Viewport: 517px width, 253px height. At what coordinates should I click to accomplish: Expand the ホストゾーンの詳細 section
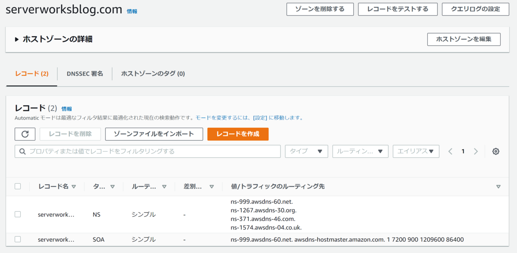pyautogui.click(x=17, y=39)
